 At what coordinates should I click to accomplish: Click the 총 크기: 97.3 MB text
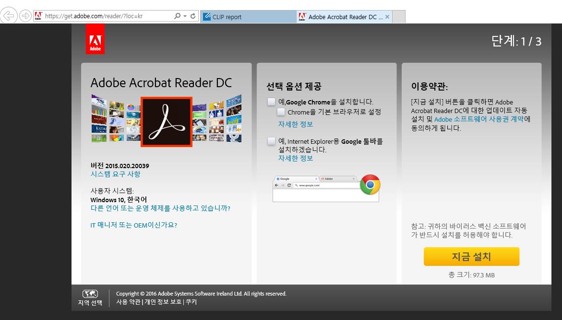pos(471,275)
